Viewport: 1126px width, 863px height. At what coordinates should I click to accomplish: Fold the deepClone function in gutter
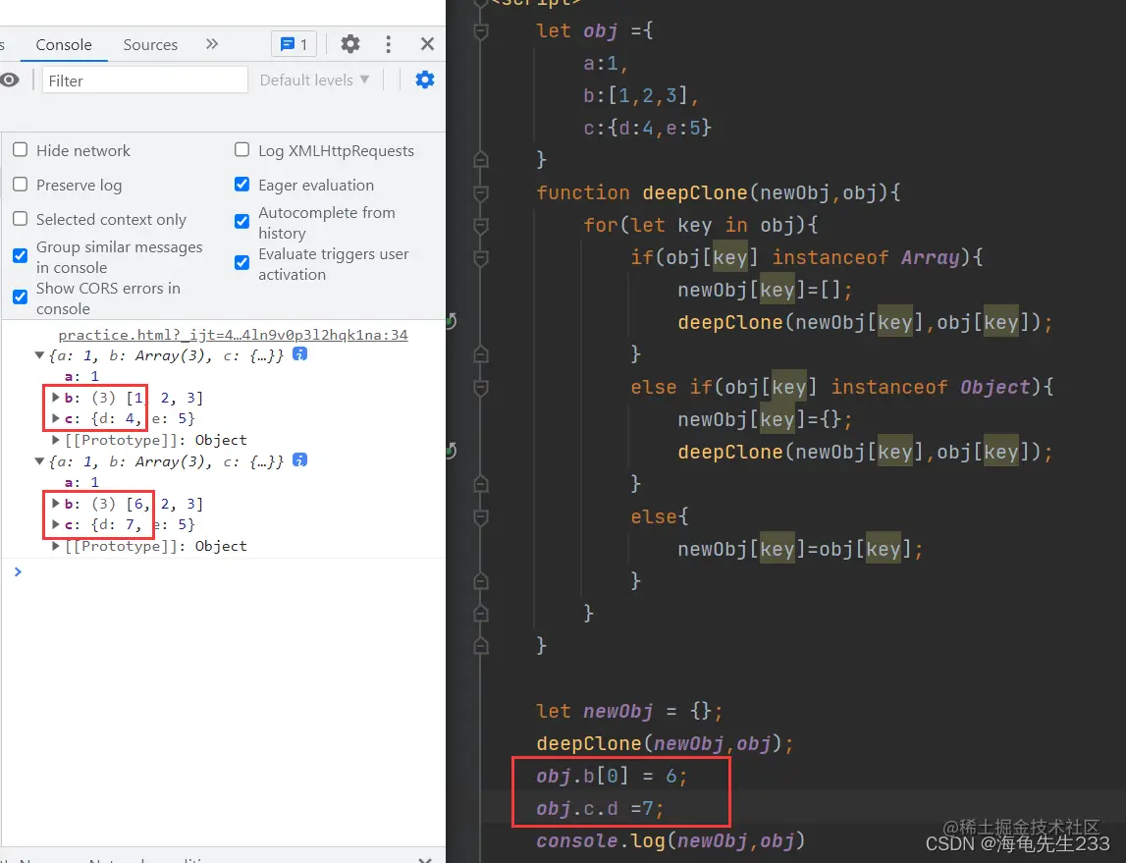[x=481, y=192]
